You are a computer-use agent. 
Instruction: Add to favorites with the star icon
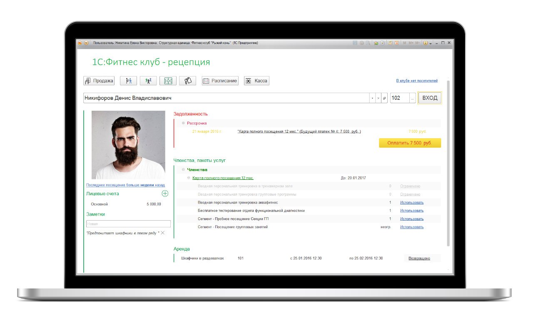click(x=376, y=43)
